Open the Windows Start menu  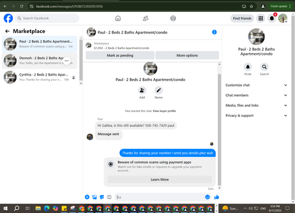pyautogui.click(x=5, y=208)
